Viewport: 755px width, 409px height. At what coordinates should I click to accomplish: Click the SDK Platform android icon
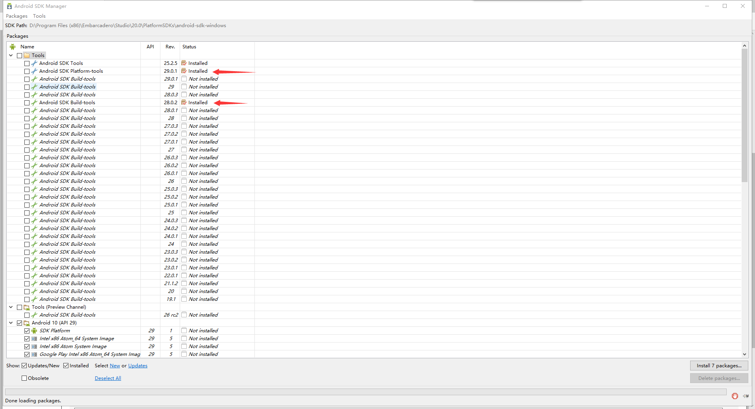pos(34,331)
